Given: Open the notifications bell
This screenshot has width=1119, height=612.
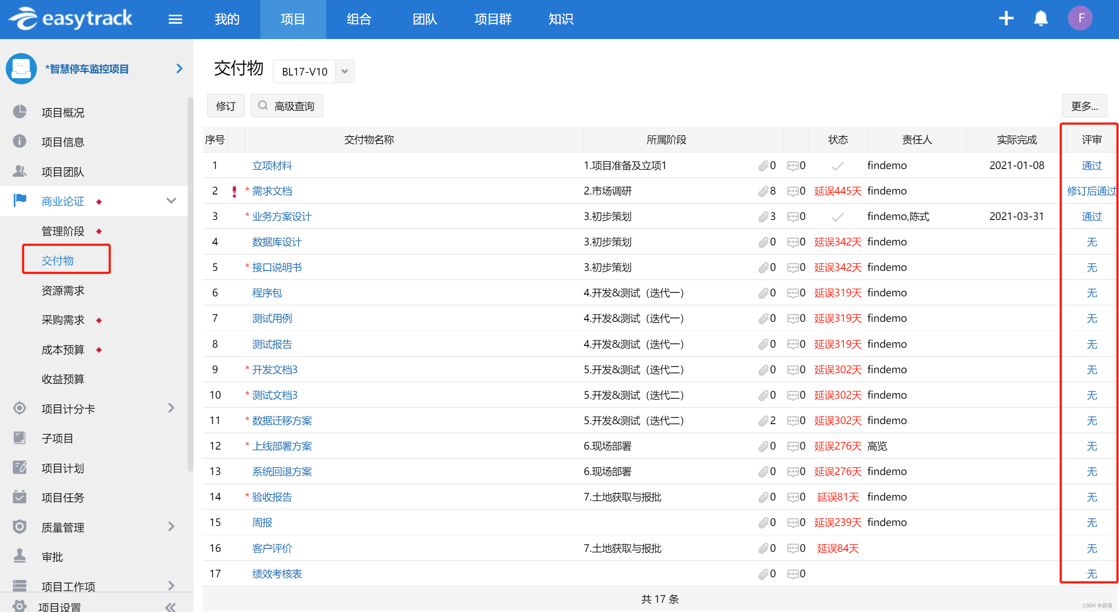Looking at the screenshot, I should [x=1041, y=18].
